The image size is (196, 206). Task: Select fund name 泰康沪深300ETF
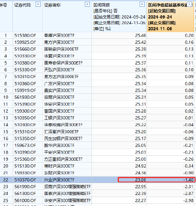(59, 36)
